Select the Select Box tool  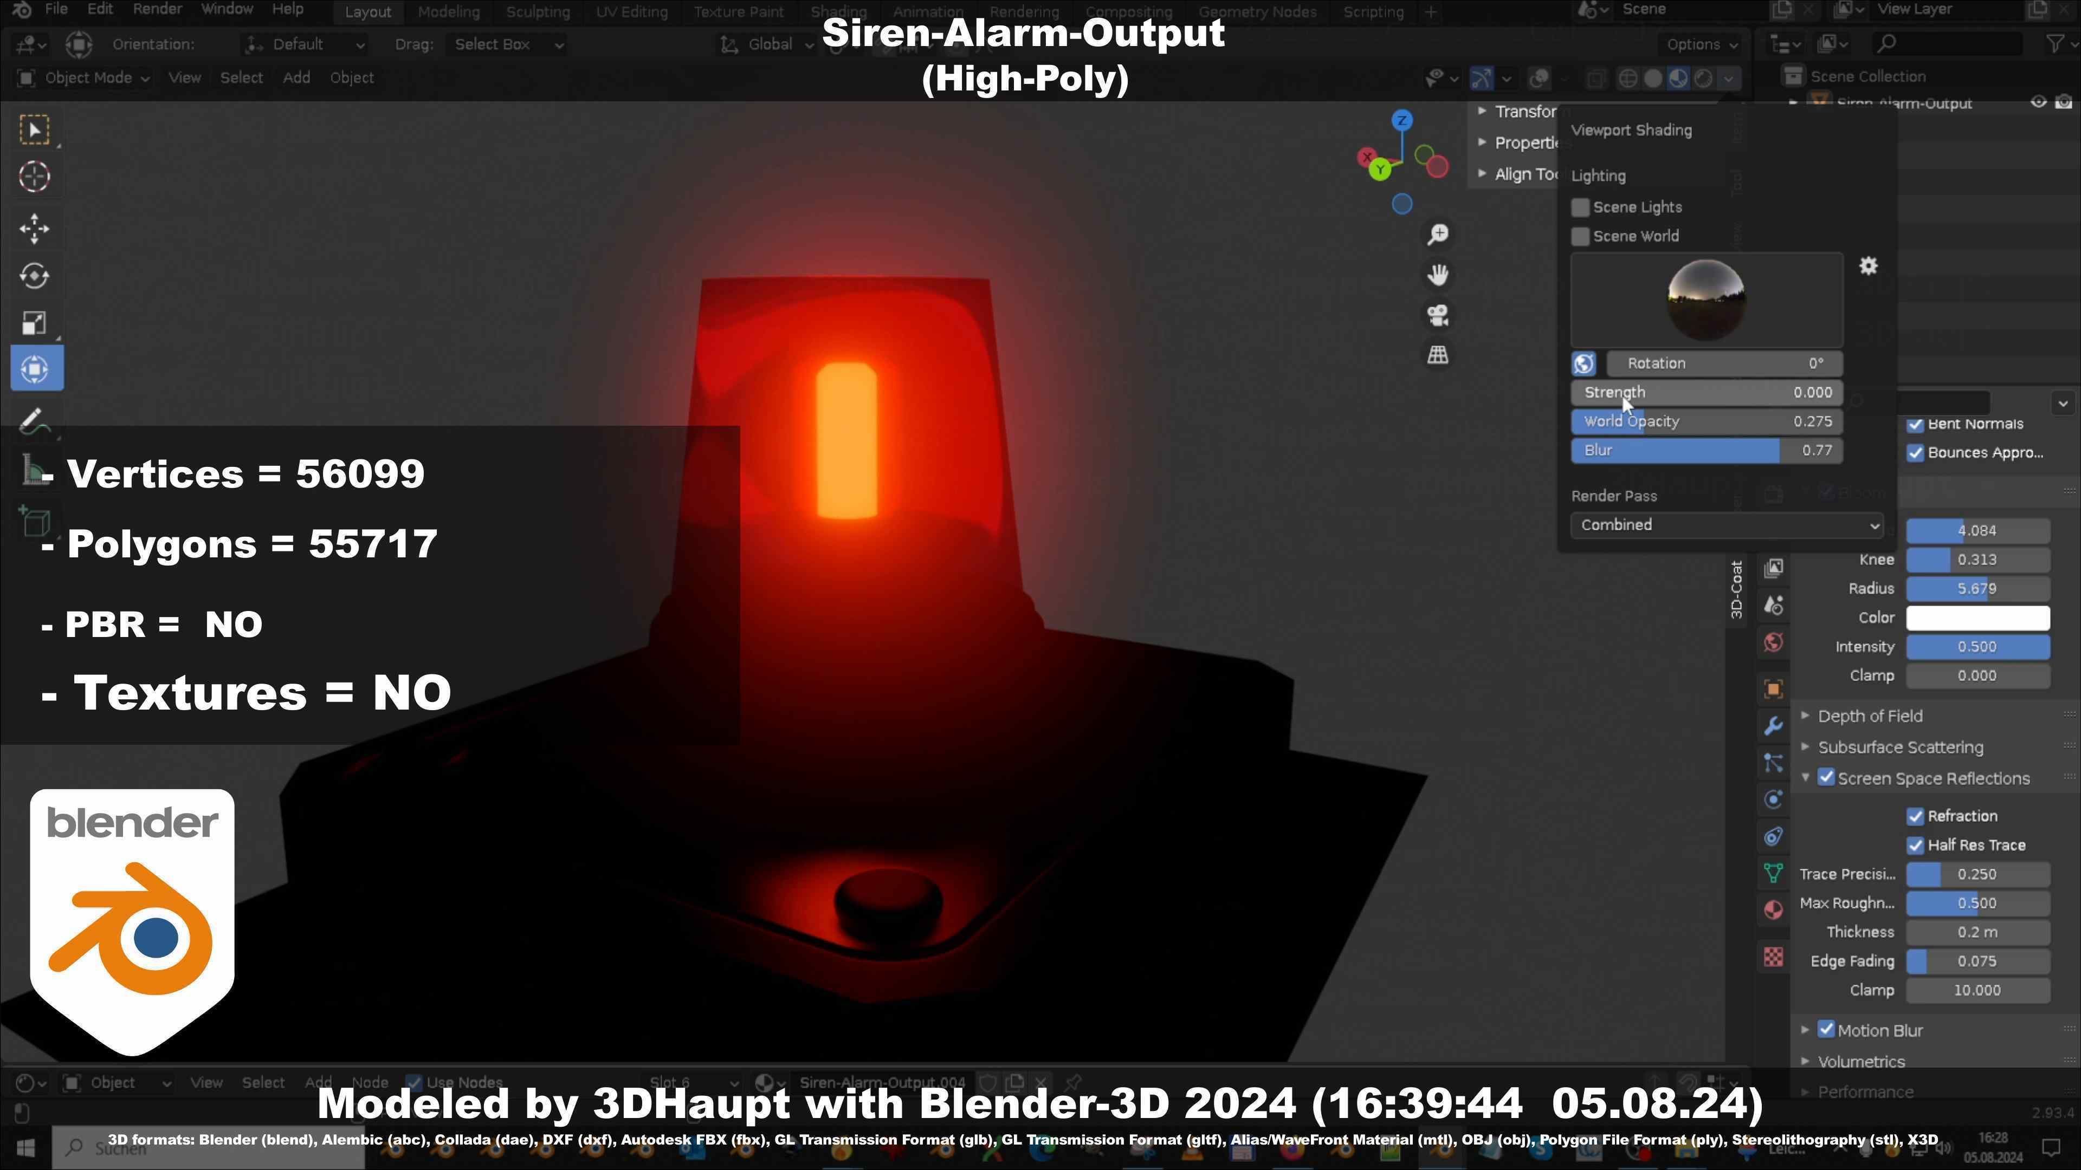[x=35, y=130]
